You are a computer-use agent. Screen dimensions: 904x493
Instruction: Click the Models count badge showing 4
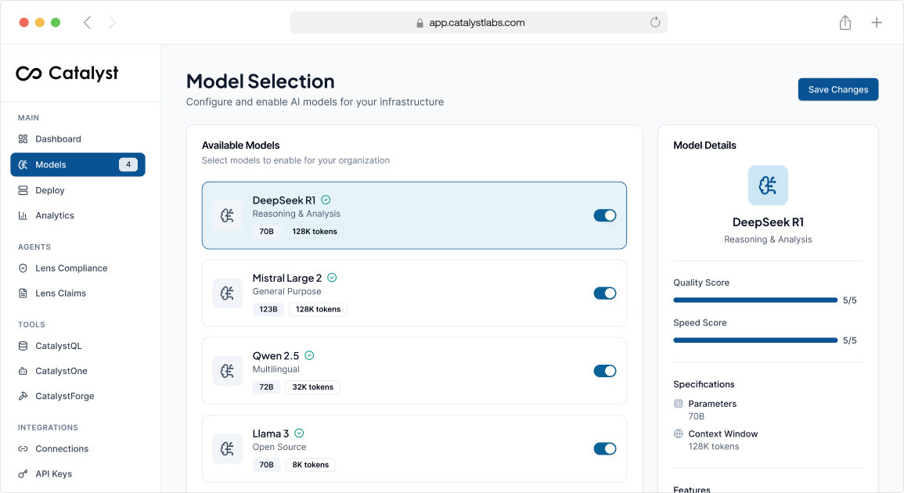(128, 165)
